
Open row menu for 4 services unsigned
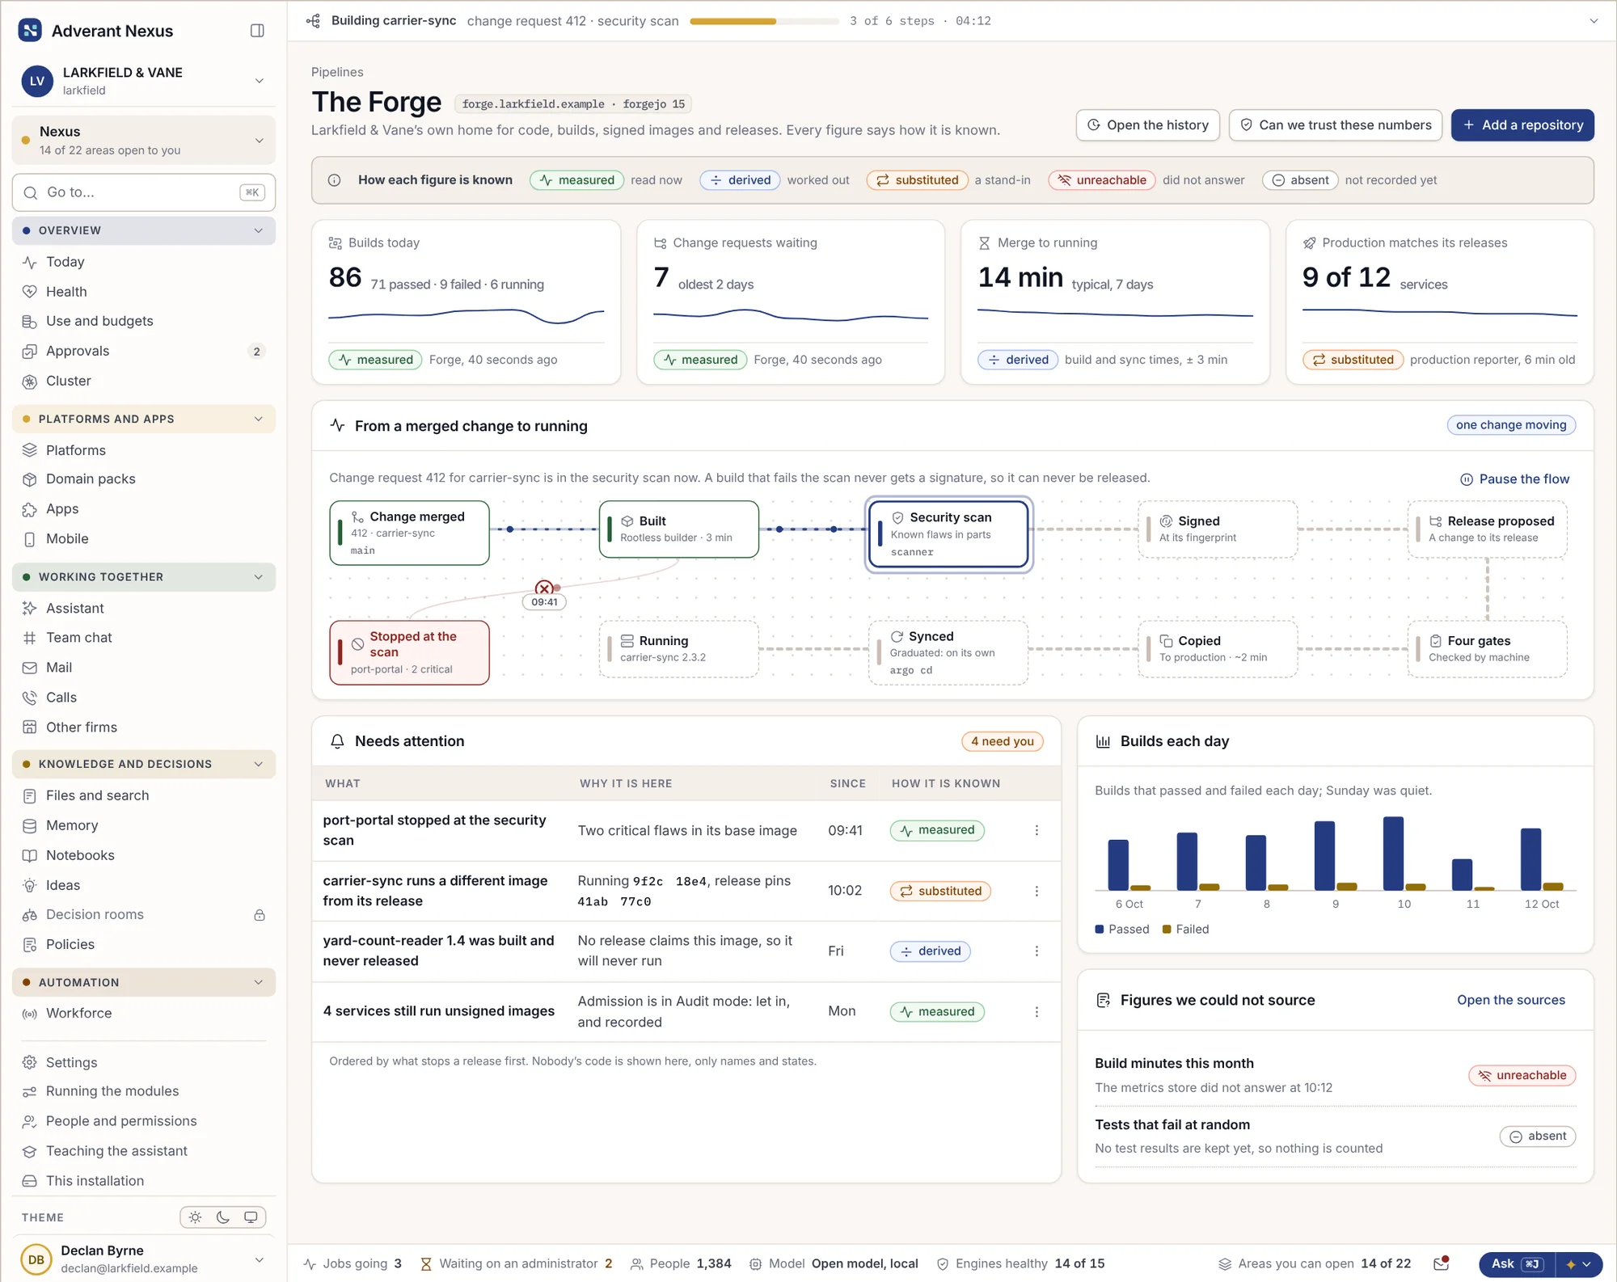[1036, 1012]
